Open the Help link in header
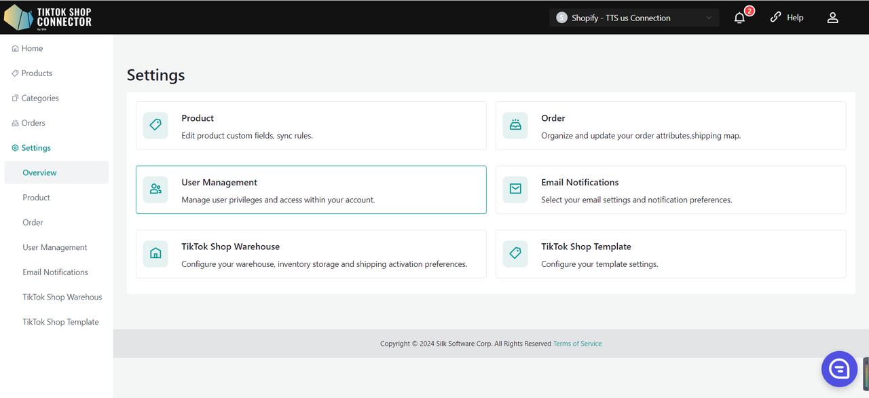 [787, 18]
